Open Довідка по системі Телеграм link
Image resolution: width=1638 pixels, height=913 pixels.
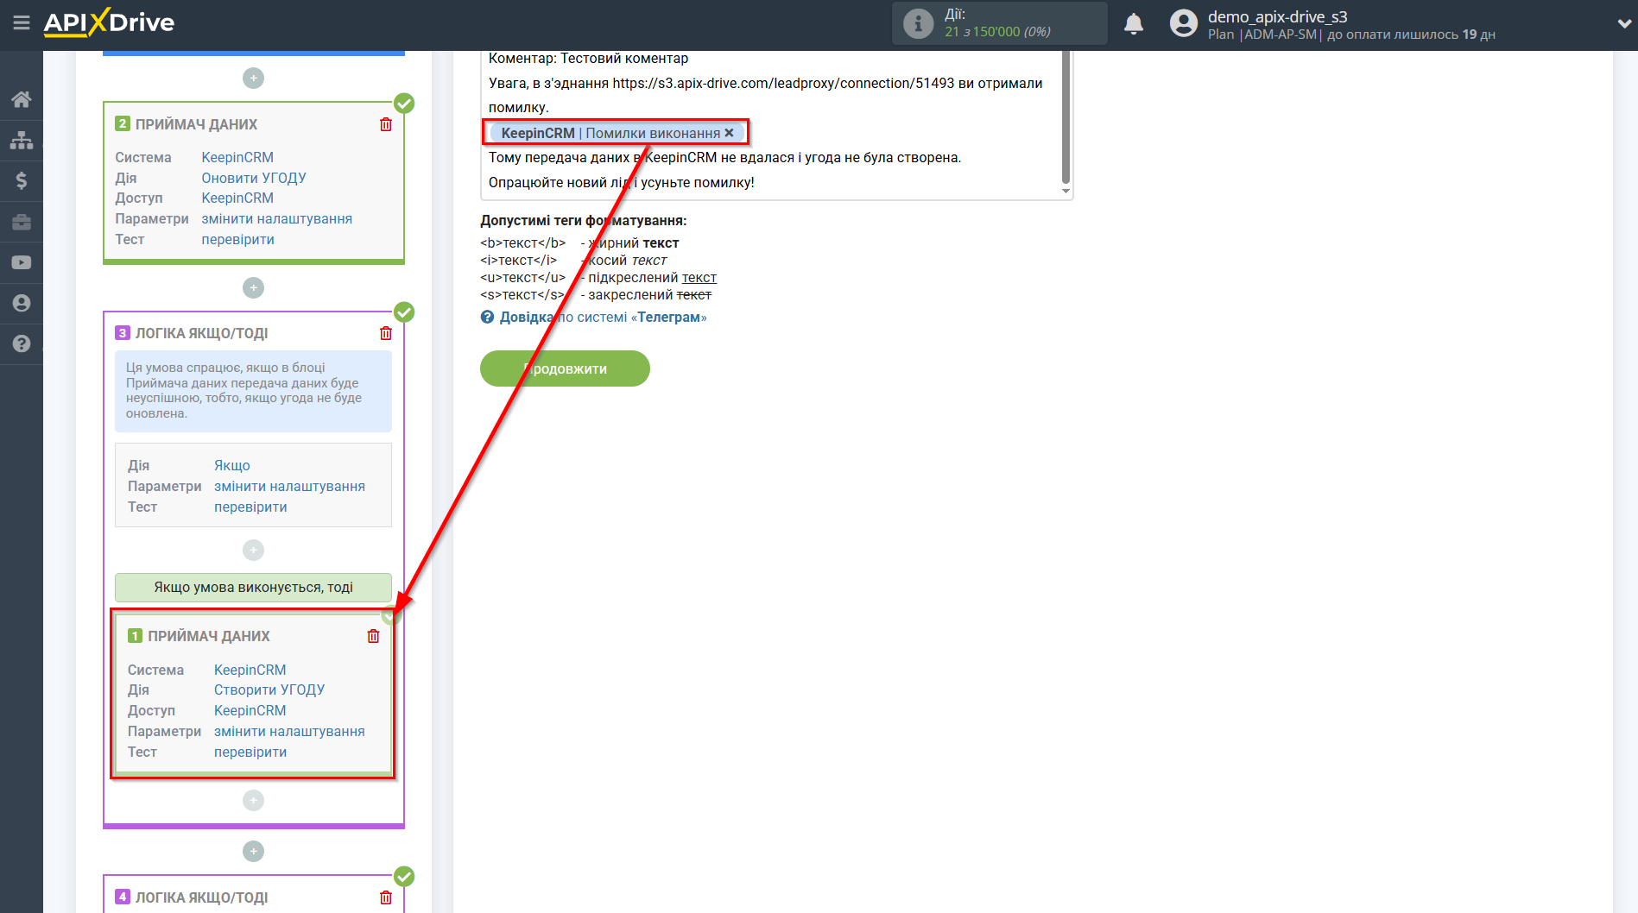point(603,317)
